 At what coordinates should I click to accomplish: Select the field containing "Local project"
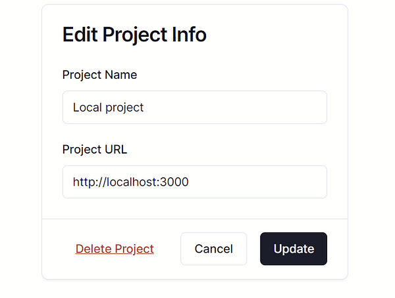pos(194,107)
